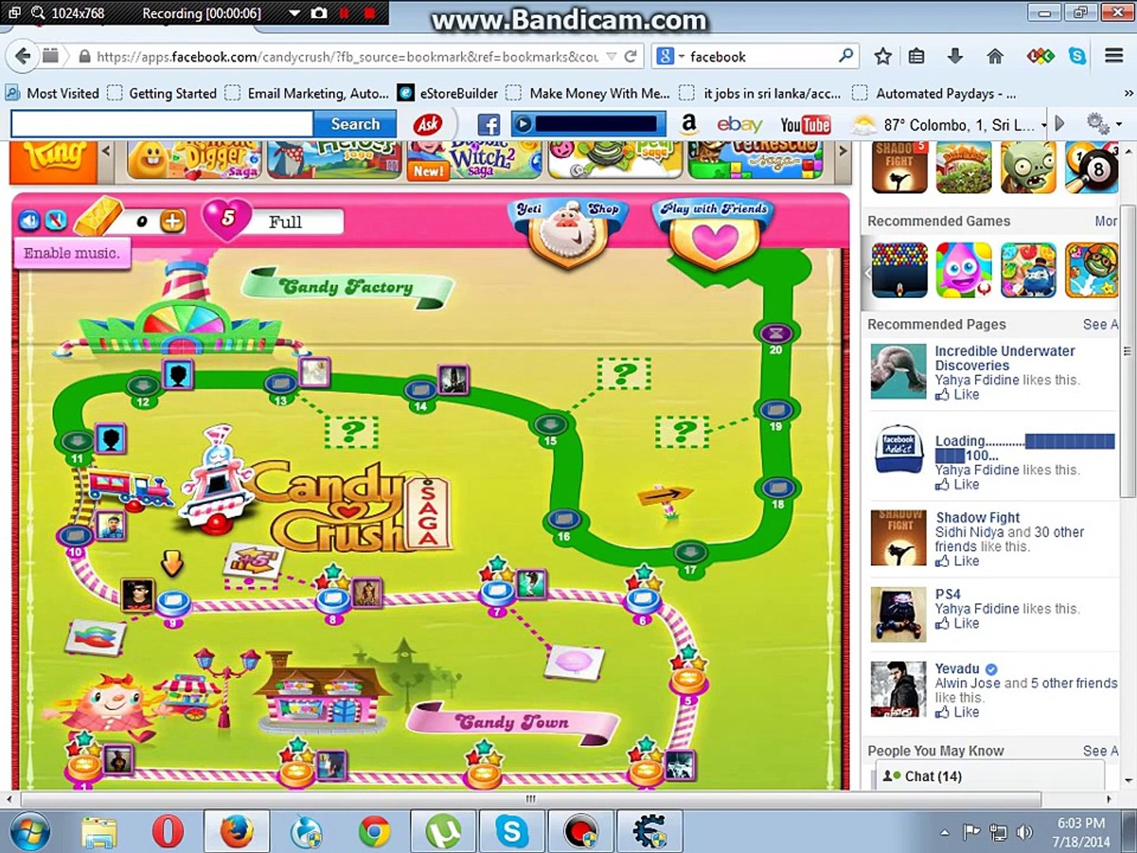Click the Ask toolbar search field

[162, 124]
